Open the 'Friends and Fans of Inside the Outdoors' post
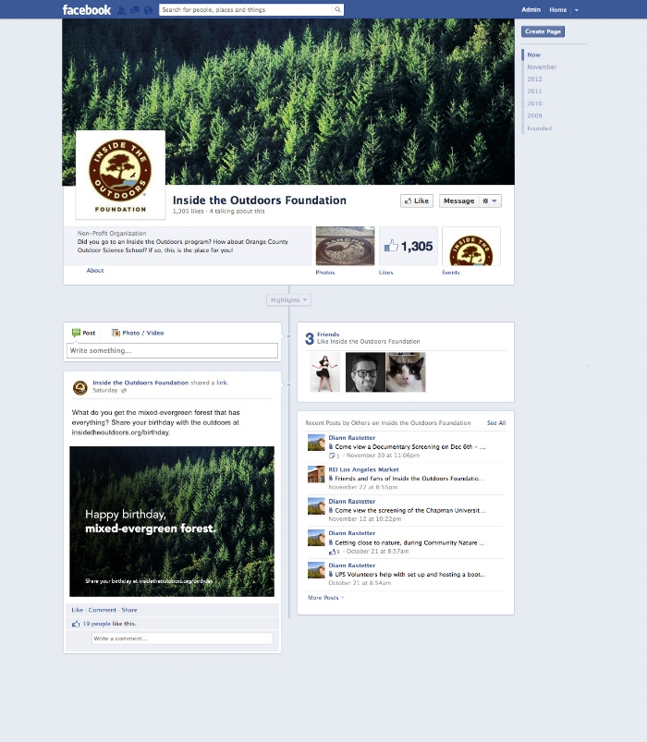The height and width of the screenshot is (742, 647). pyautogui.click(x=409, y=479)
